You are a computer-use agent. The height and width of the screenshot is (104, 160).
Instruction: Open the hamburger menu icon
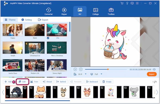coord(137,3)
